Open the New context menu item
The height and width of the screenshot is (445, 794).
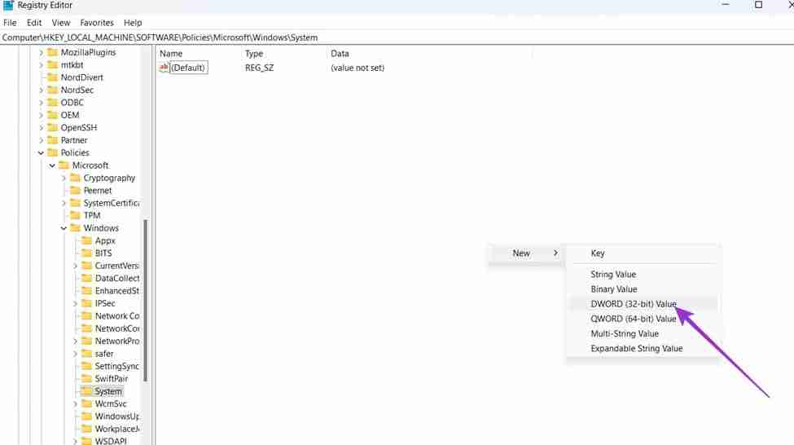[527, 253]
